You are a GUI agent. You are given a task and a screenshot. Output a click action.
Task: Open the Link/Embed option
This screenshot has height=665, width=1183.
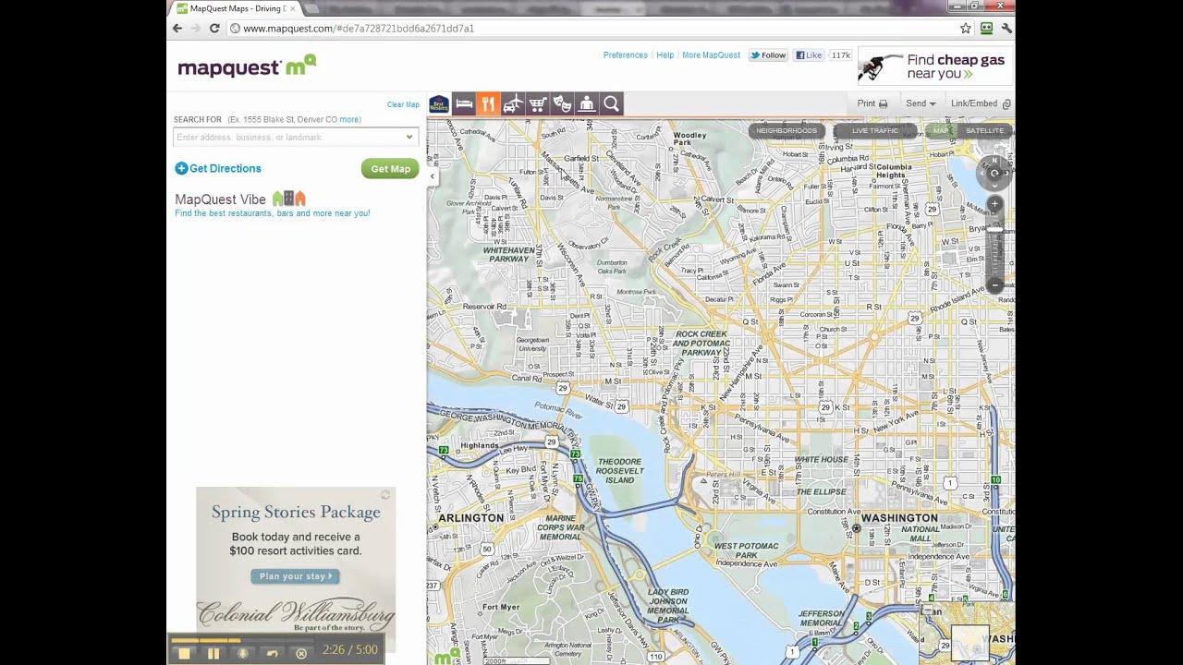[981, 104]
